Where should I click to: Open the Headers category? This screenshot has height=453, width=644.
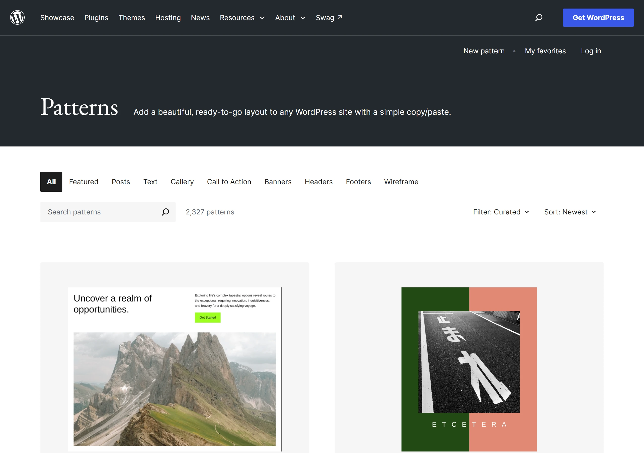point(319,182)
